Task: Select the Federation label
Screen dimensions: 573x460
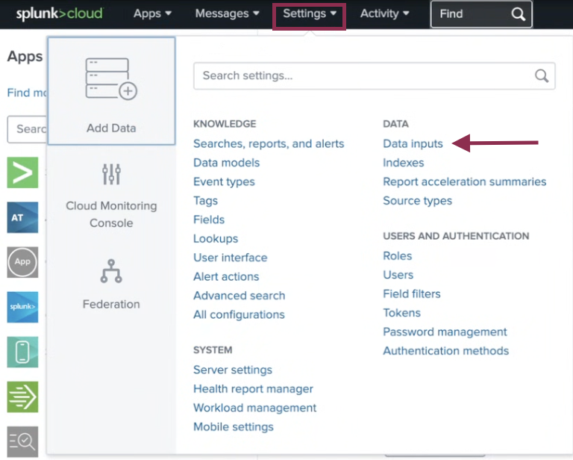Action: pyautogui.click(x=111, y=304)
